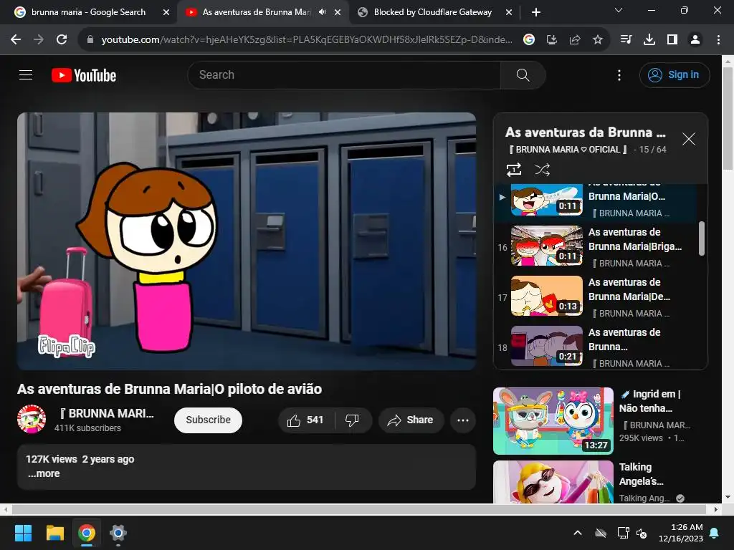This screenshot has height=550, width=734.
Task: Open a new browser tab
Action: tap(536, 13)
